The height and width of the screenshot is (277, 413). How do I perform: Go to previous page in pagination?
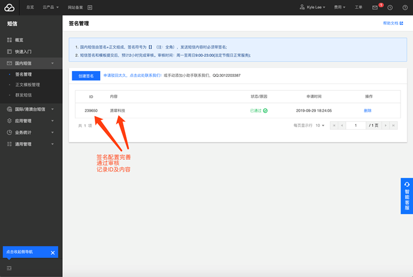pyautogui.click(x=342, y=125)
